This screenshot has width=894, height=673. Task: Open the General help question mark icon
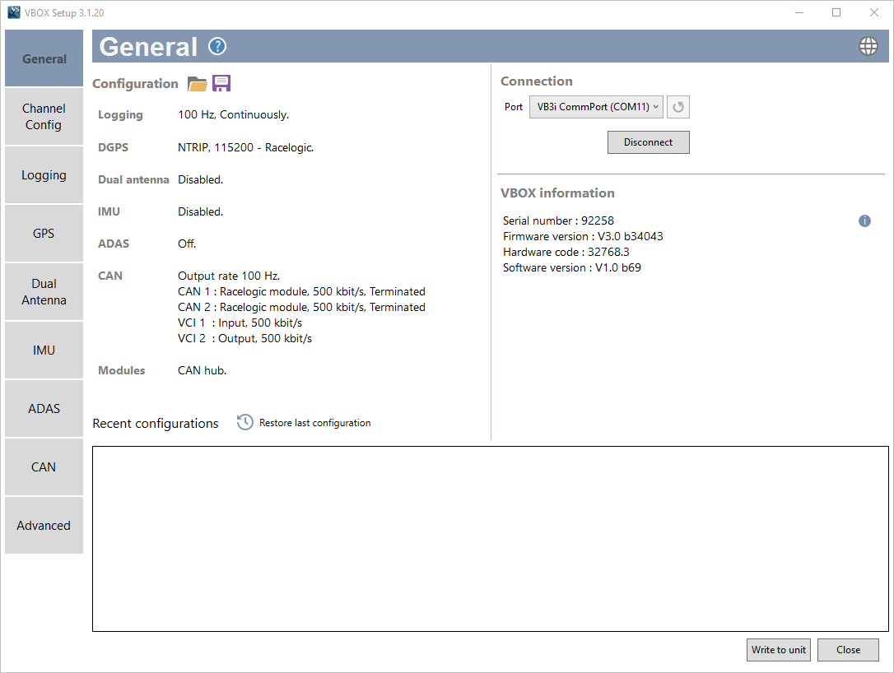coord(217,46)
